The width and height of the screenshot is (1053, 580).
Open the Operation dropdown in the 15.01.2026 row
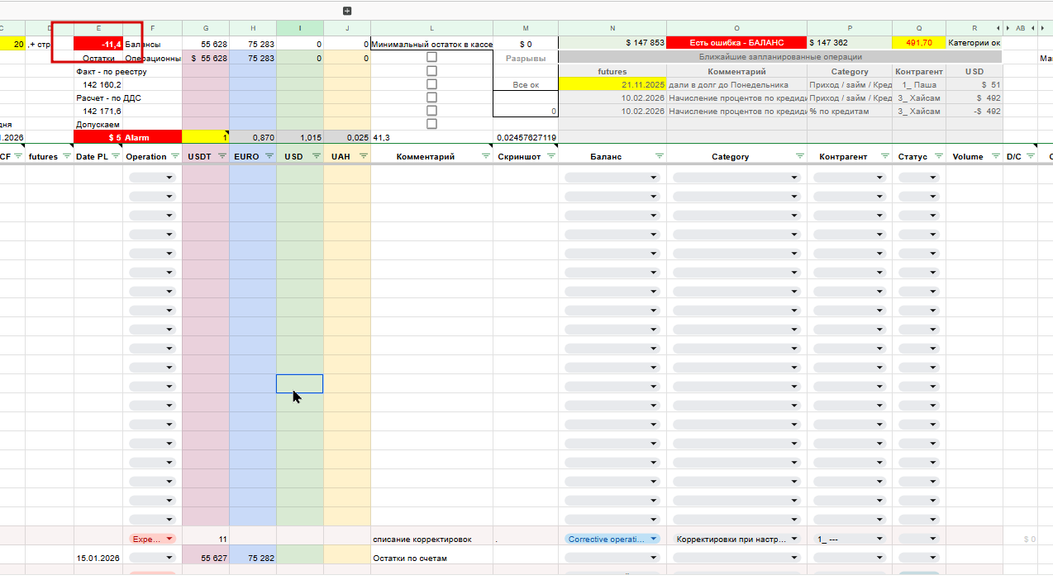coord(153,558)
